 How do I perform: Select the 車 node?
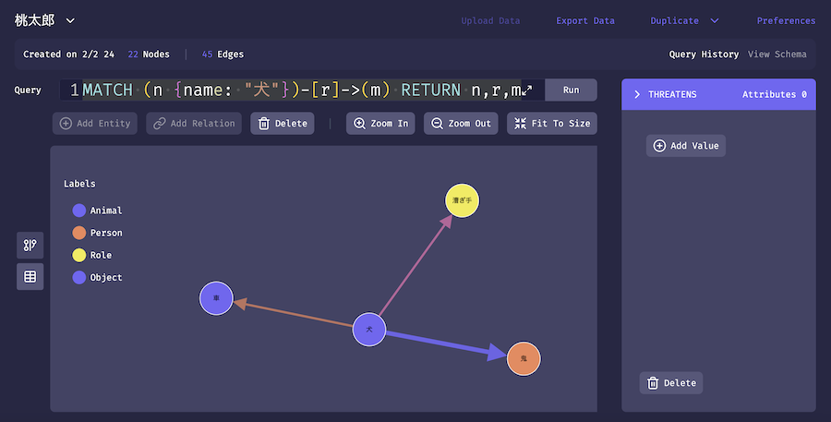(216, 298)
